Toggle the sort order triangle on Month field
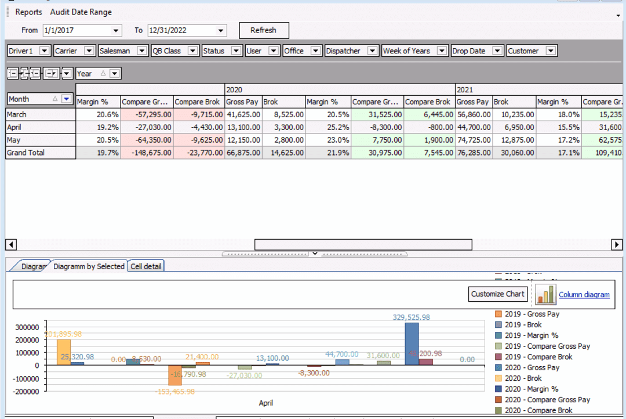The height and width of the screenshot is (419, 626). pos(54,99)
